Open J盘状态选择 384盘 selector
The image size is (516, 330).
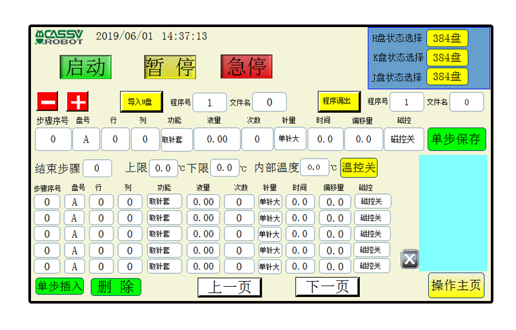tap(447, 77)
